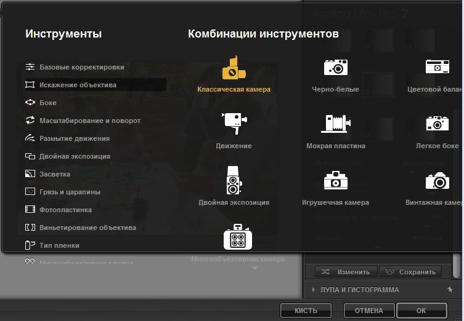Viewport: 464px width, 321px height.
Task: Click the Двойная экспозиция tool icon in list
Action: [30, 156]
